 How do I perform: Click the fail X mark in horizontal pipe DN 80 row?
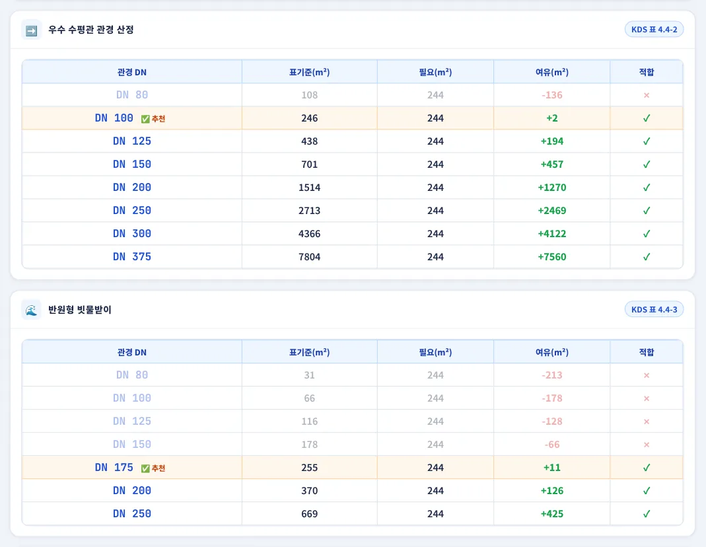point(647,95)
